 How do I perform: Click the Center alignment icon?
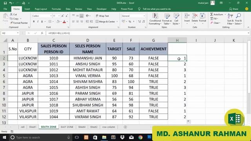tap(78, 22)
